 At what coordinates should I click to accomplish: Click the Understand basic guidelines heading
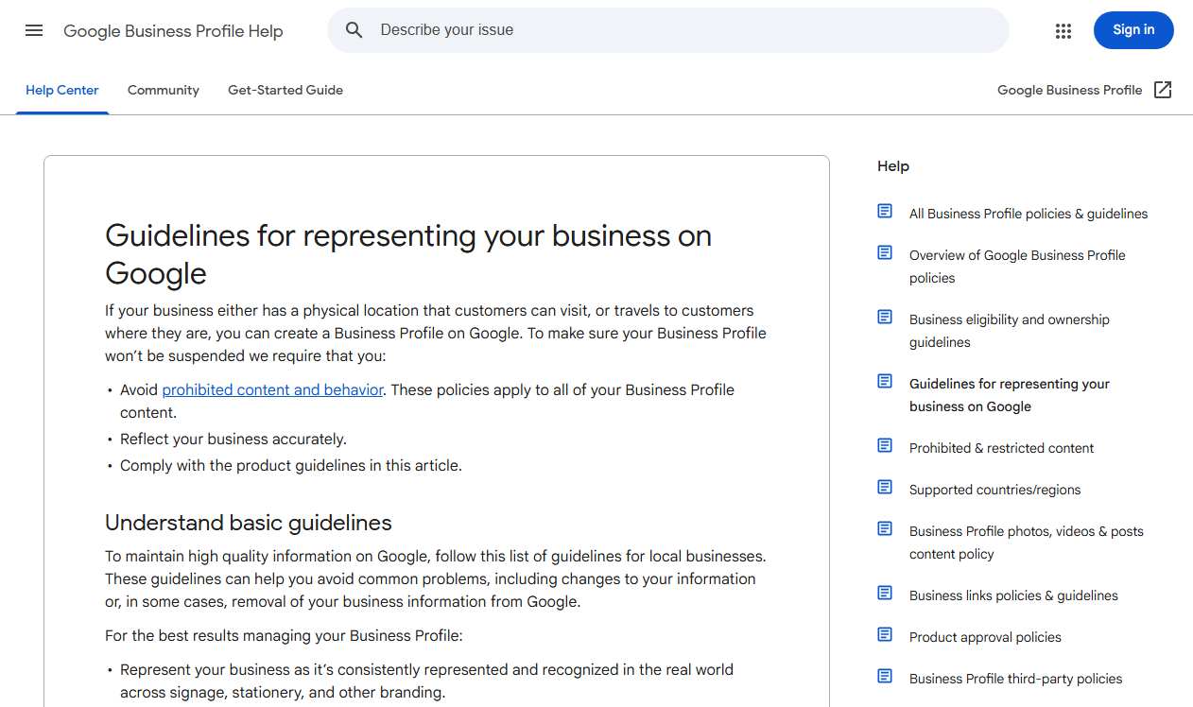tap(249, 523)
